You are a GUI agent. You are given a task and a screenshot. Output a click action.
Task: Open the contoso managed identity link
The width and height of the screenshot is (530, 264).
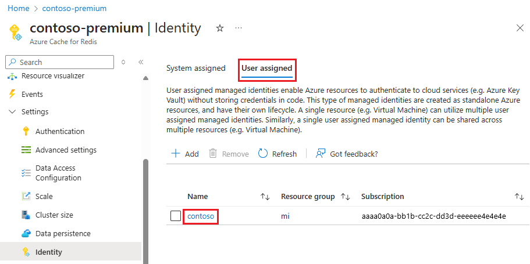201,216
